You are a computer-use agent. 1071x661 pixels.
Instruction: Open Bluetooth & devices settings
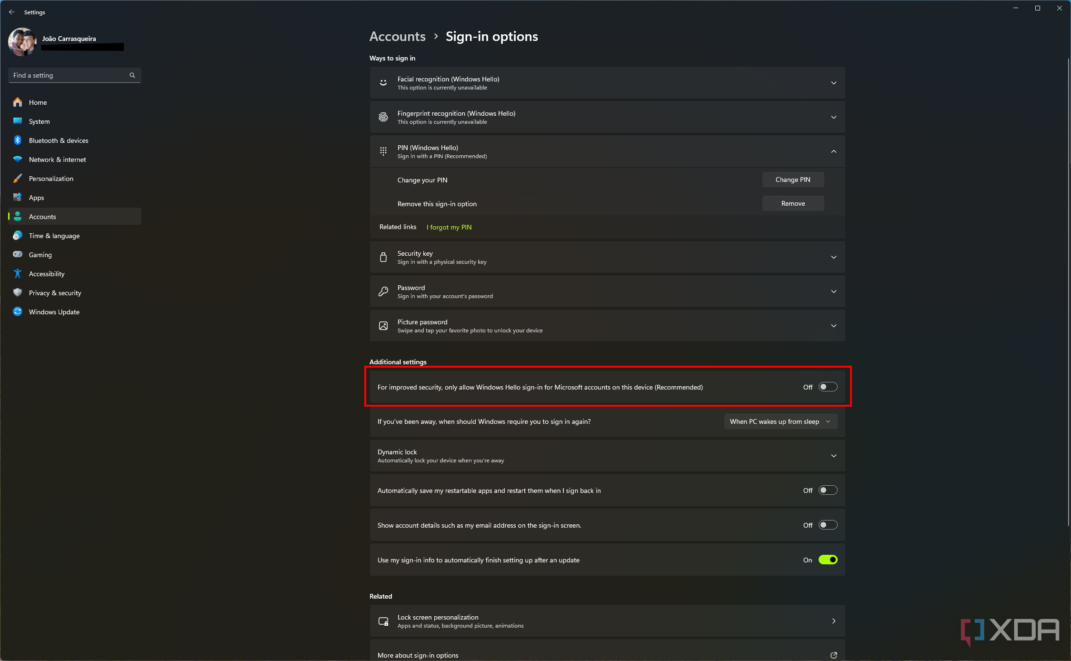pyautogui.click(x=75, y=140)
